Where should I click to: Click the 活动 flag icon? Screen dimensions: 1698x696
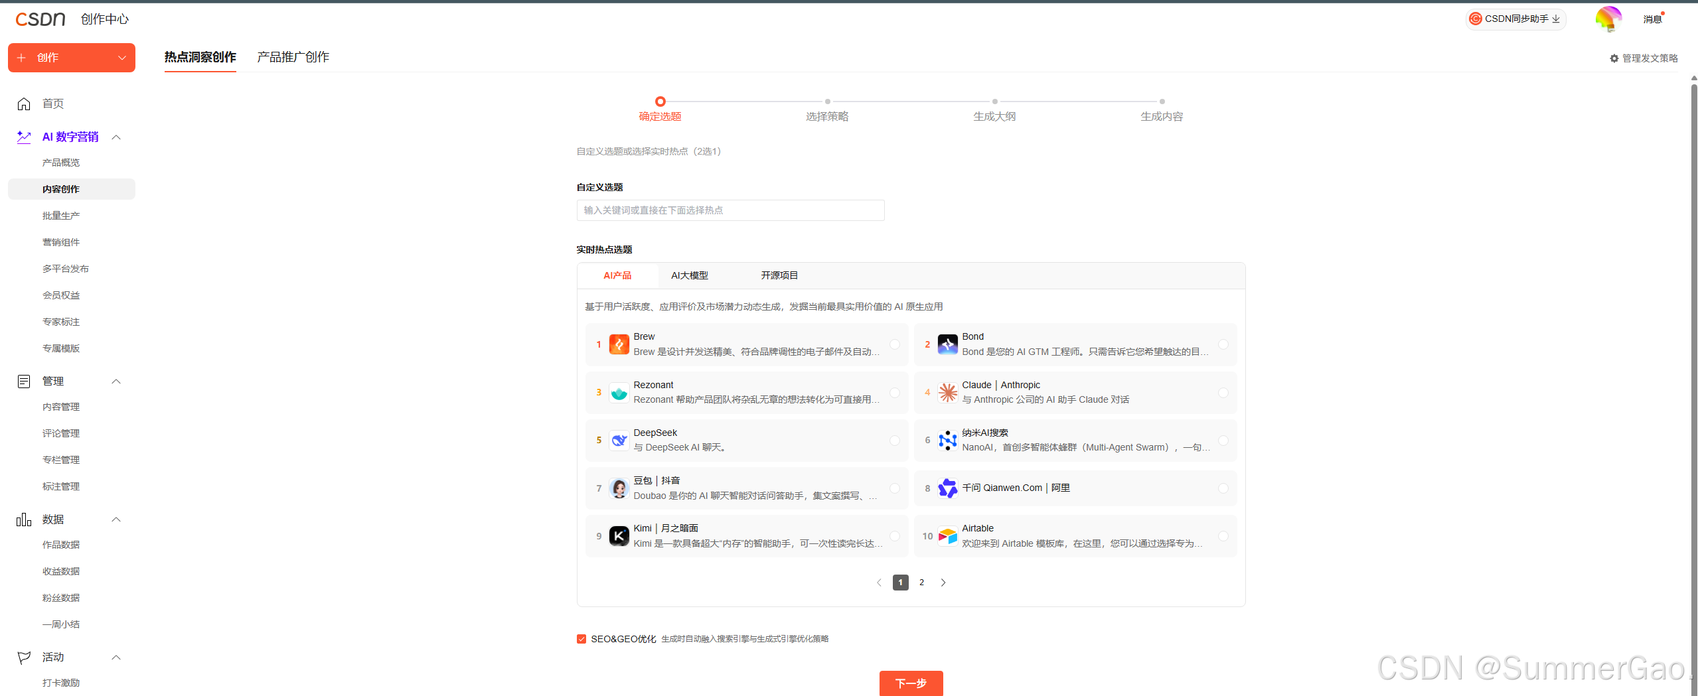24,657
